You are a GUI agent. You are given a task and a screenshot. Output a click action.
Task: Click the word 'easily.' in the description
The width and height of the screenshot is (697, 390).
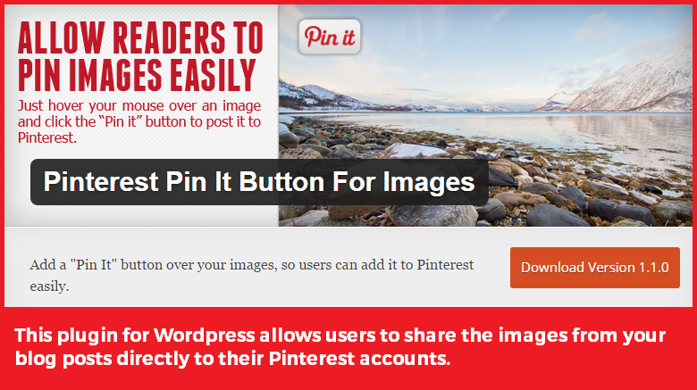49,286
